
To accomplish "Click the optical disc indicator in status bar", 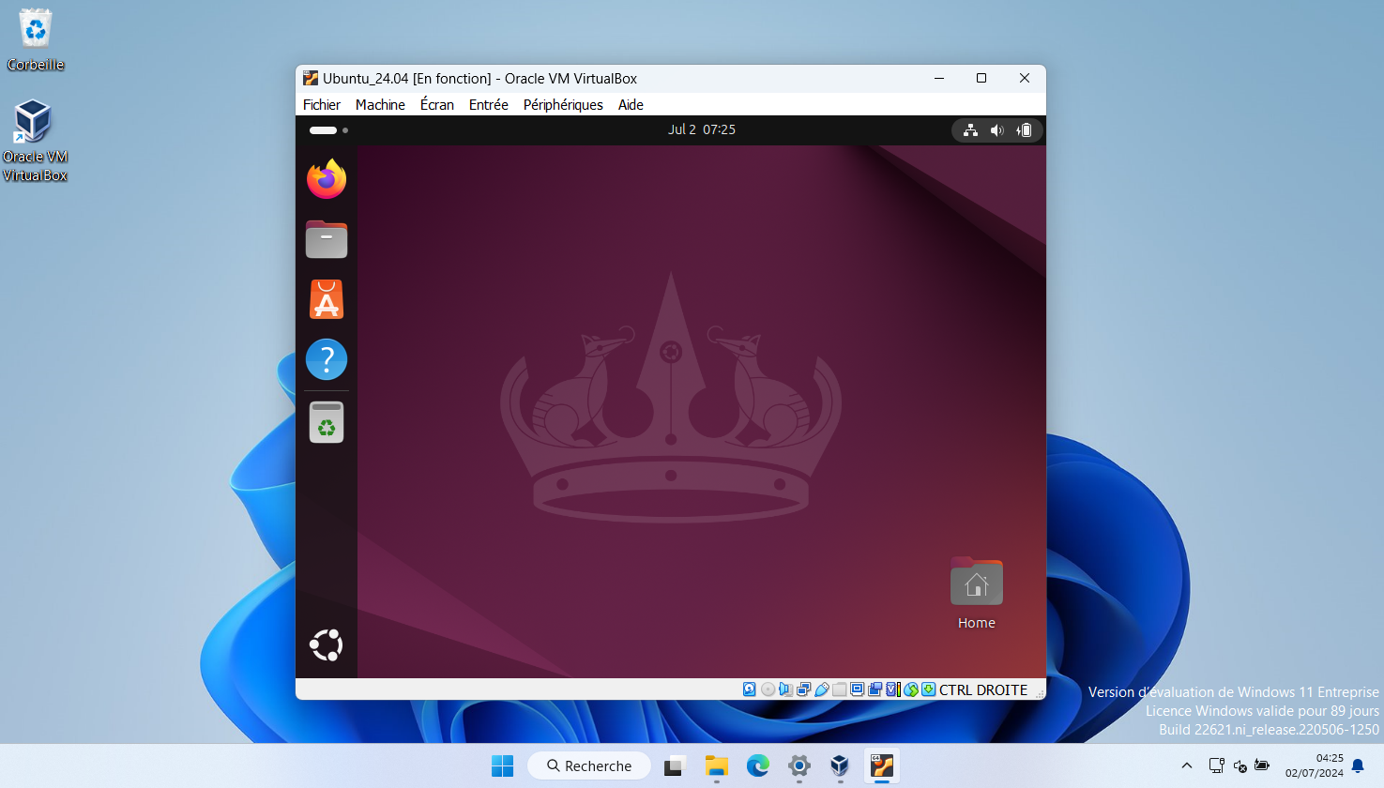I will coord(768,689).
